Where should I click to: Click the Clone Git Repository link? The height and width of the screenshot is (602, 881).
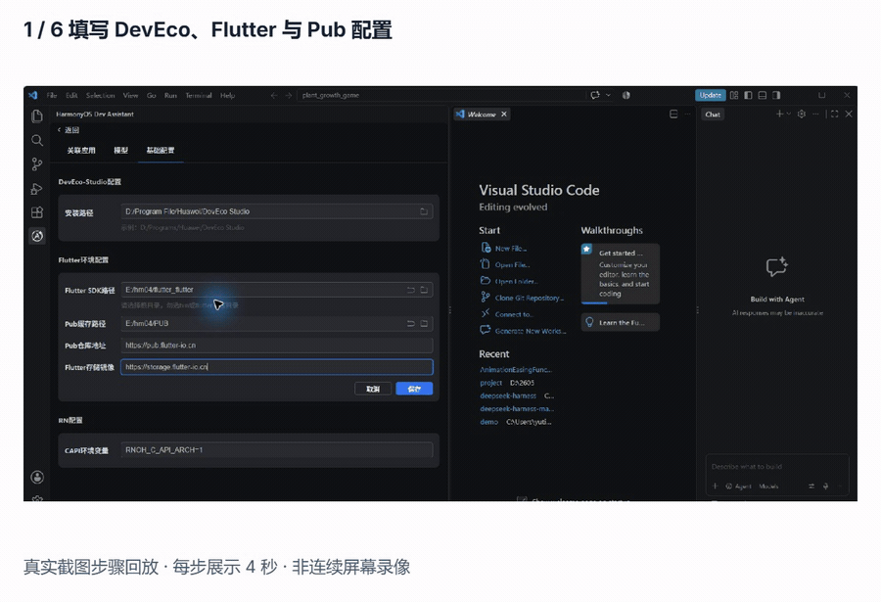530,298
